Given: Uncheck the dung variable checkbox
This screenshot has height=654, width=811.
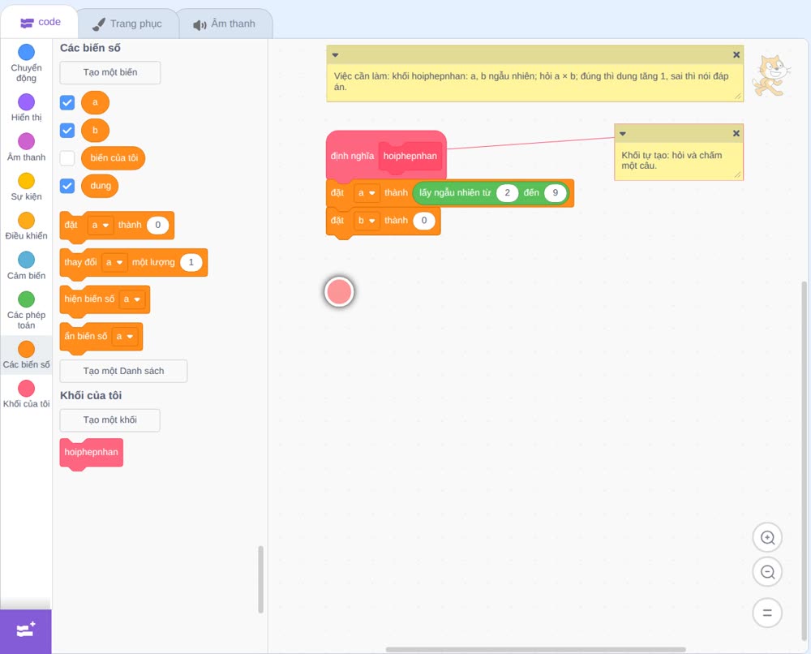Looking at the screenshot, I should coord(67,186).
